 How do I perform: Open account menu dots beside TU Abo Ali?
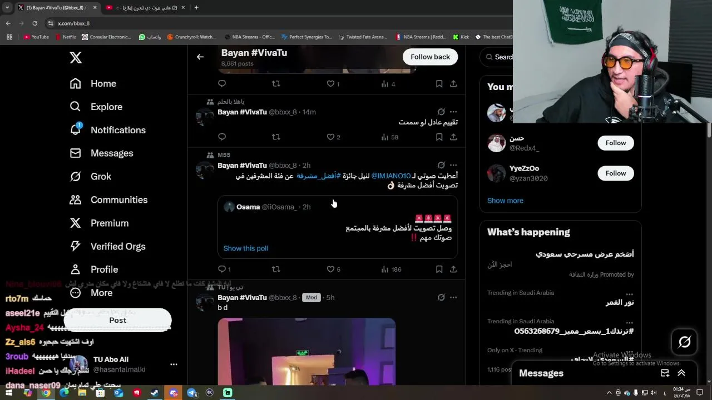tap(174, 364)
